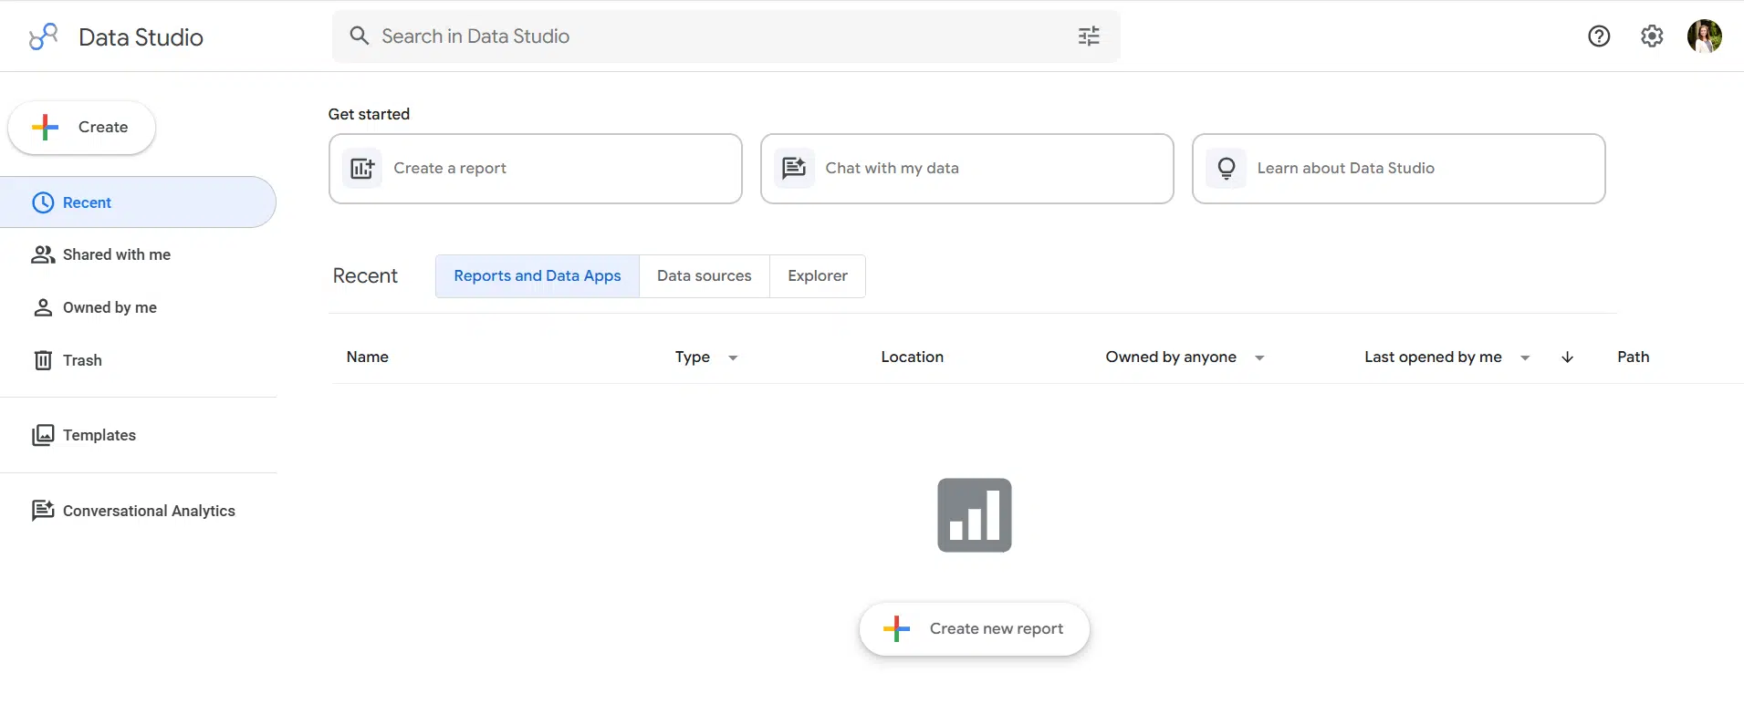This screenshot has height=704, width=1744.
Task: Click the Search in Data Studio field
Action: pos(726,36)
